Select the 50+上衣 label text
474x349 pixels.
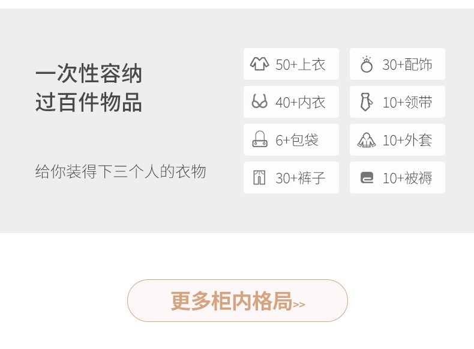[300, 64]
